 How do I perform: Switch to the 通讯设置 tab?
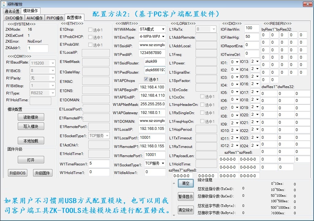tap(12, 11)
